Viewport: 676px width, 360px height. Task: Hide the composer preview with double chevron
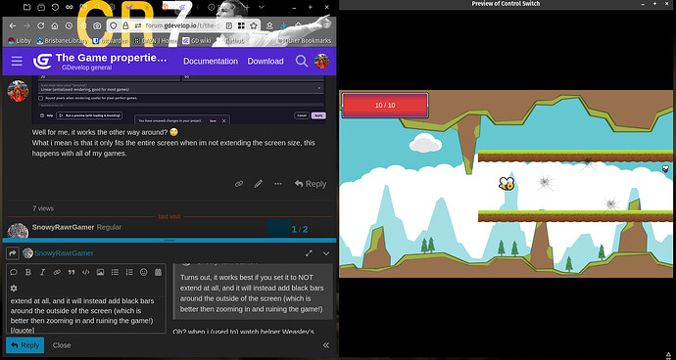(326, 345)
